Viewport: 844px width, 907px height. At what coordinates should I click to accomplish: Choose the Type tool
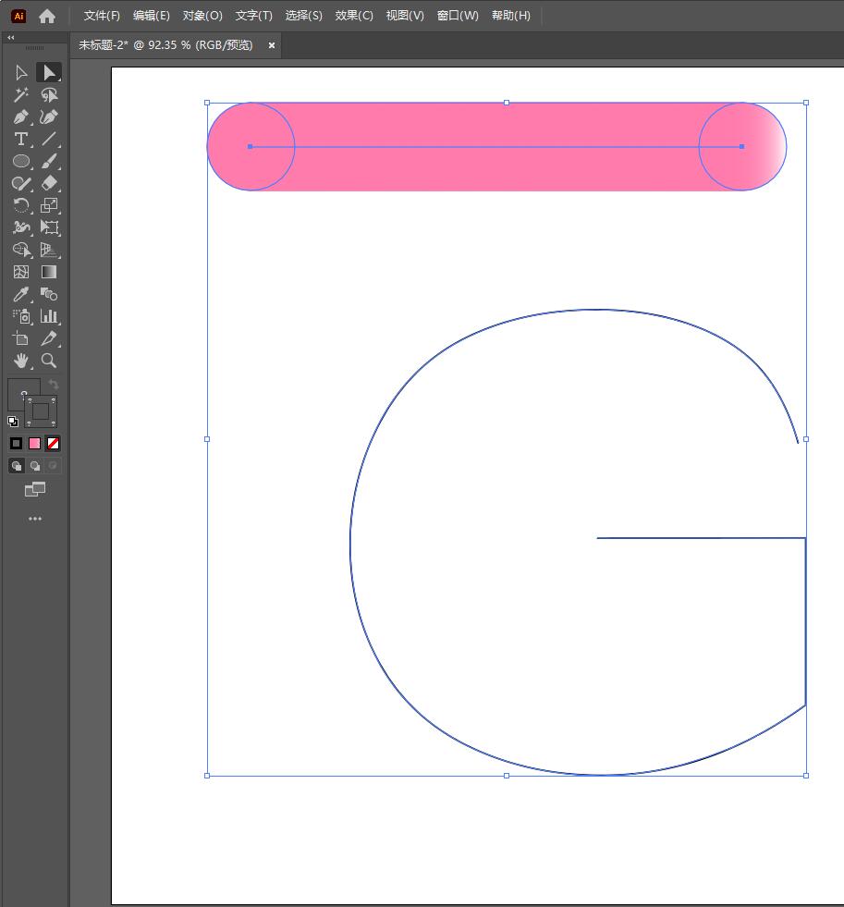pyautogui.click(x=21, y=139)
